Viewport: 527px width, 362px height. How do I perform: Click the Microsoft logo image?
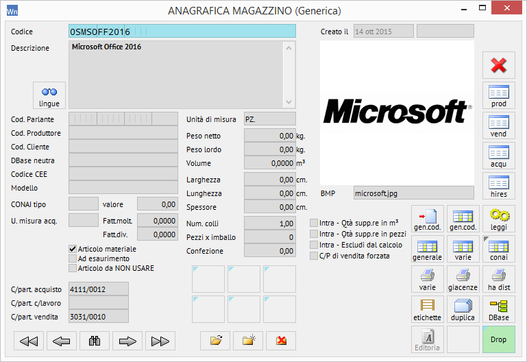click(x=397, y=111)
